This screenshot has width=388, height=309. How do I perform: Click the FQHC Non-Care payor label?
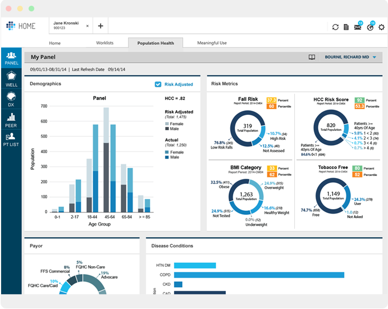(x=90, y=267)
